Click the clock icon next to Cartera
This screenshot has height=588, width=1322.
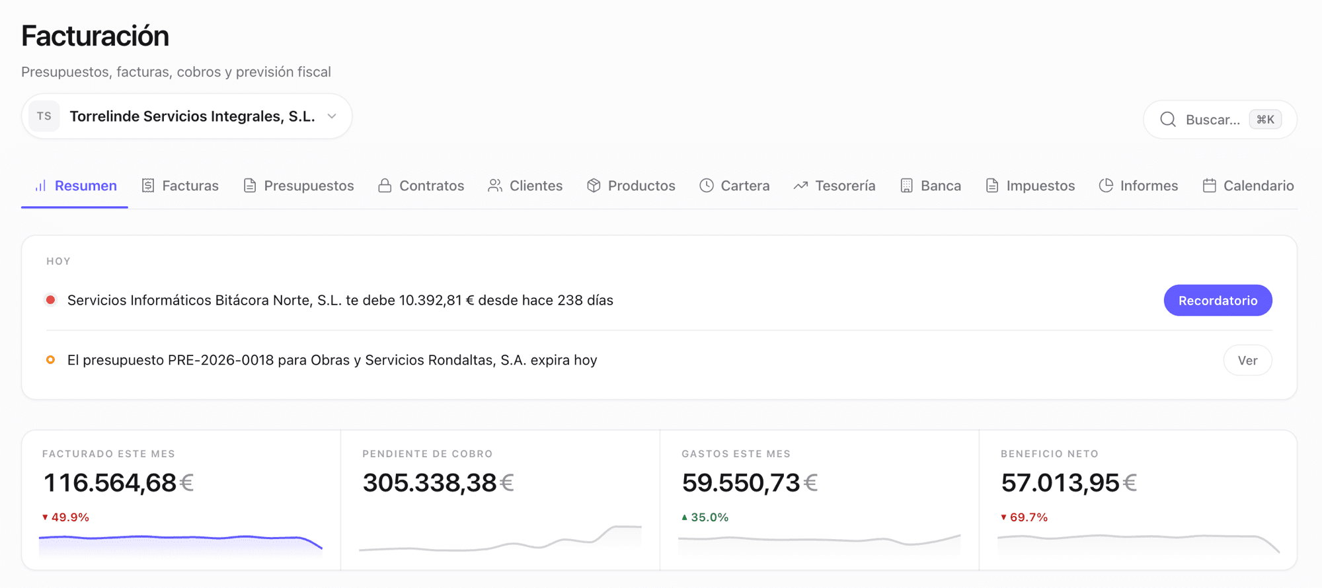pyautogui.click(x=707, y=186)
